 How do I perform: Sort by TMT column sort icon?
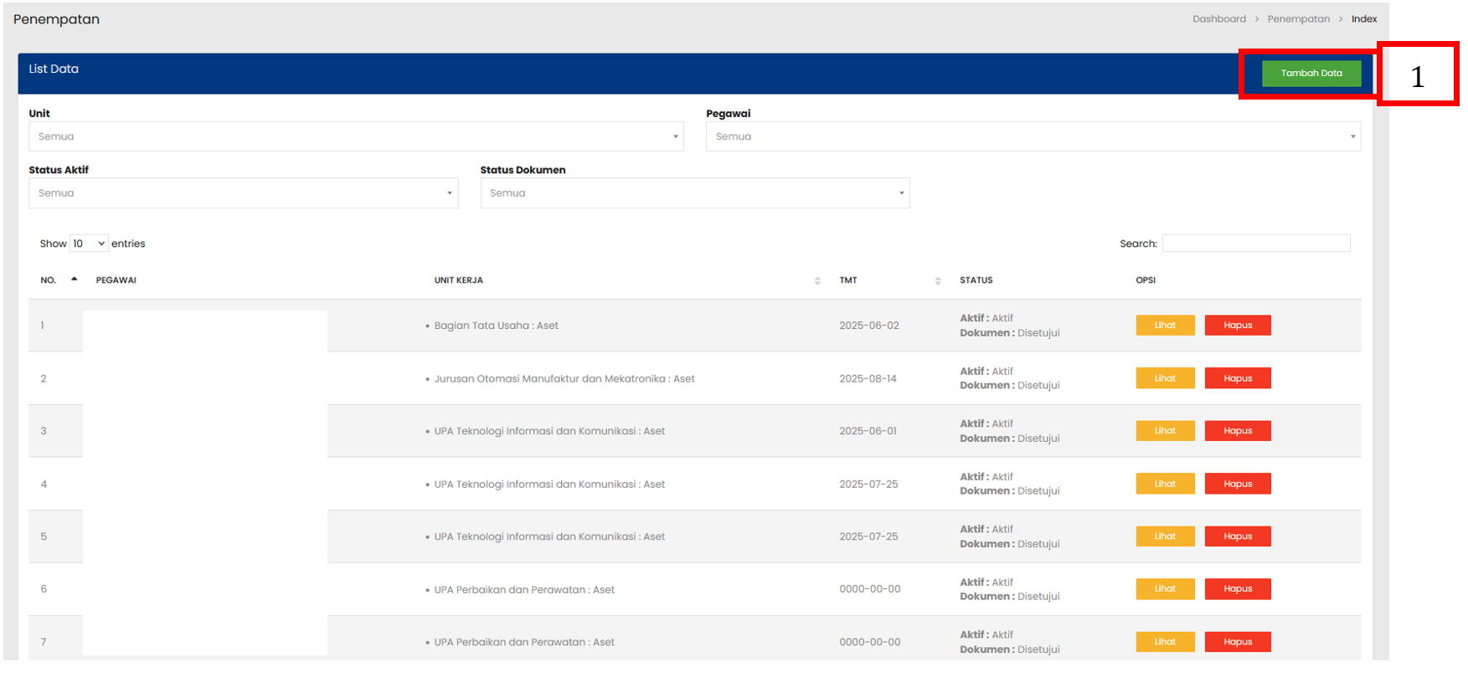pos(938,281)
